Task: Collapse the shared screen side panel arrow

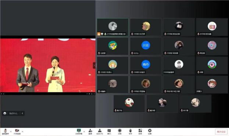Action: (94, 65)
